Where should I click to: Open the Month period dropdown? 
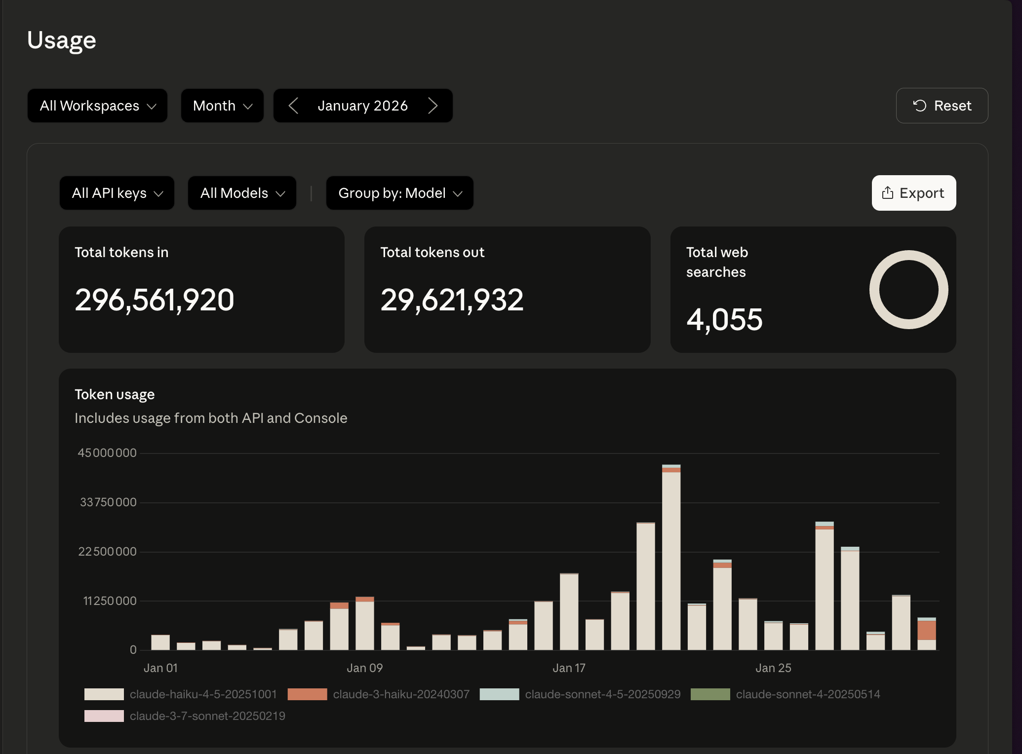tap(222, 106)
